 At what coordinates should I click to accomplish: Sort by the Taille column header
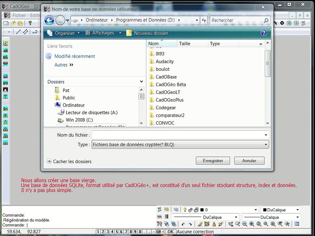193,44
